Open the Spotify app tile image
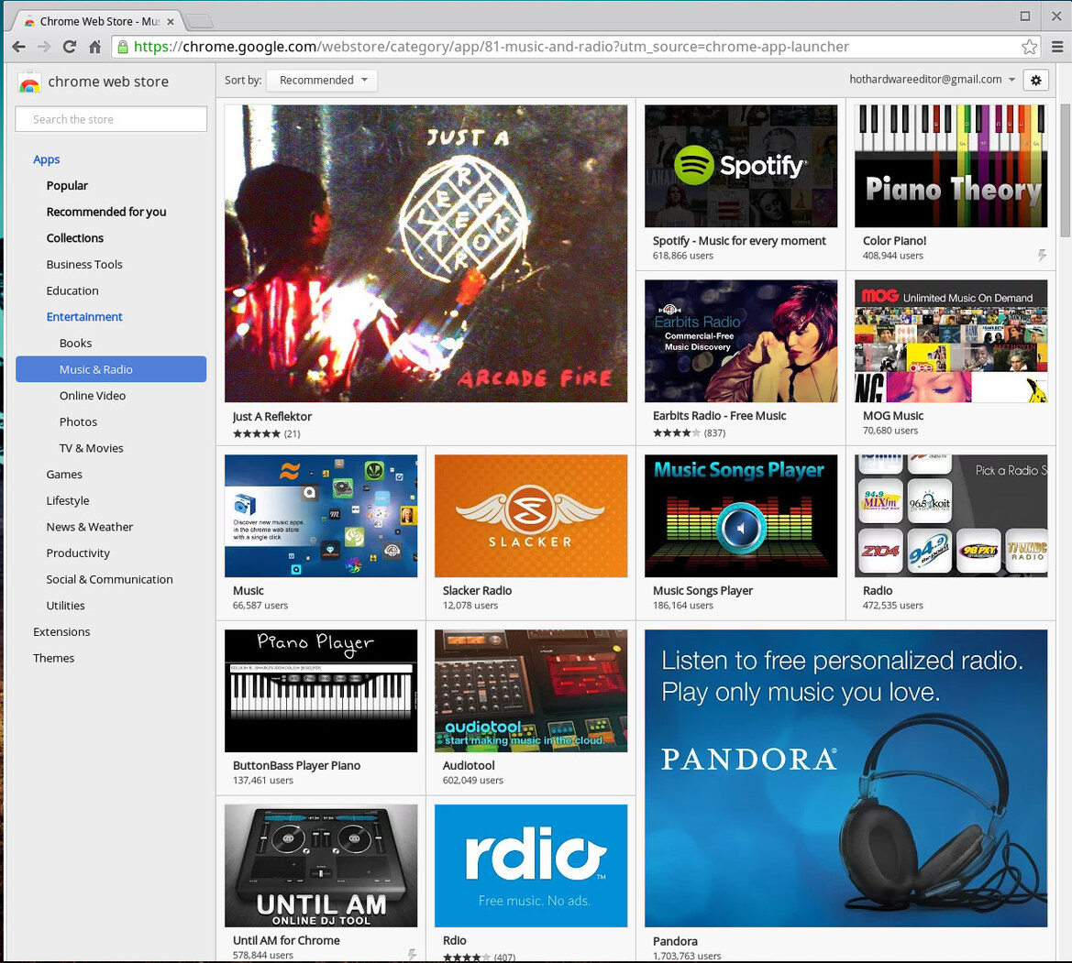The width and height of the screenshot is (1072, 963). pyautogui.click(x=741, y=166)
